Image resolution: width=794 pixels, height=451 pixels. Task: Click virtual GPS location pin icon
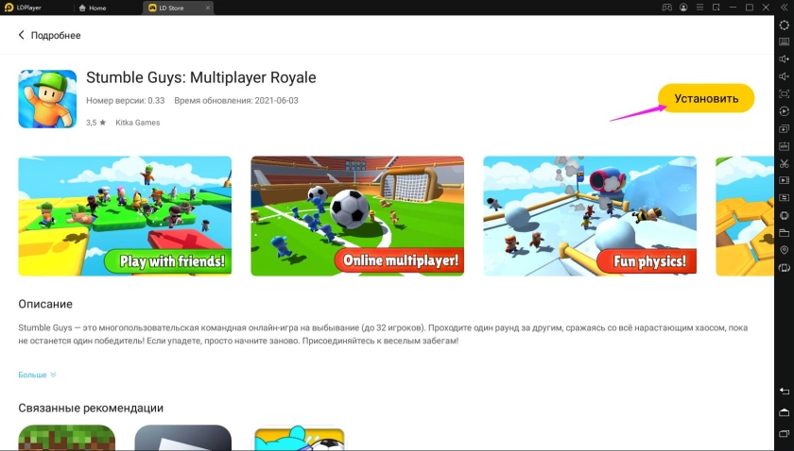784,250
